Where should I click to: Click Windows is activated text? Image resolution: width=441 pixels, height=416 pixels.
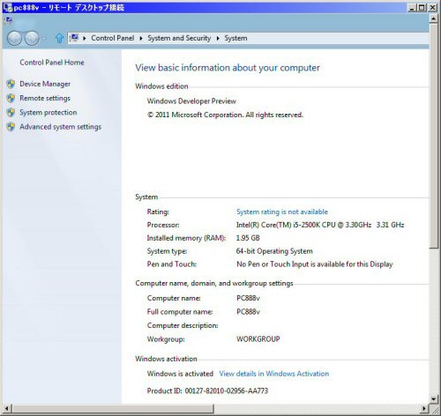180,374
